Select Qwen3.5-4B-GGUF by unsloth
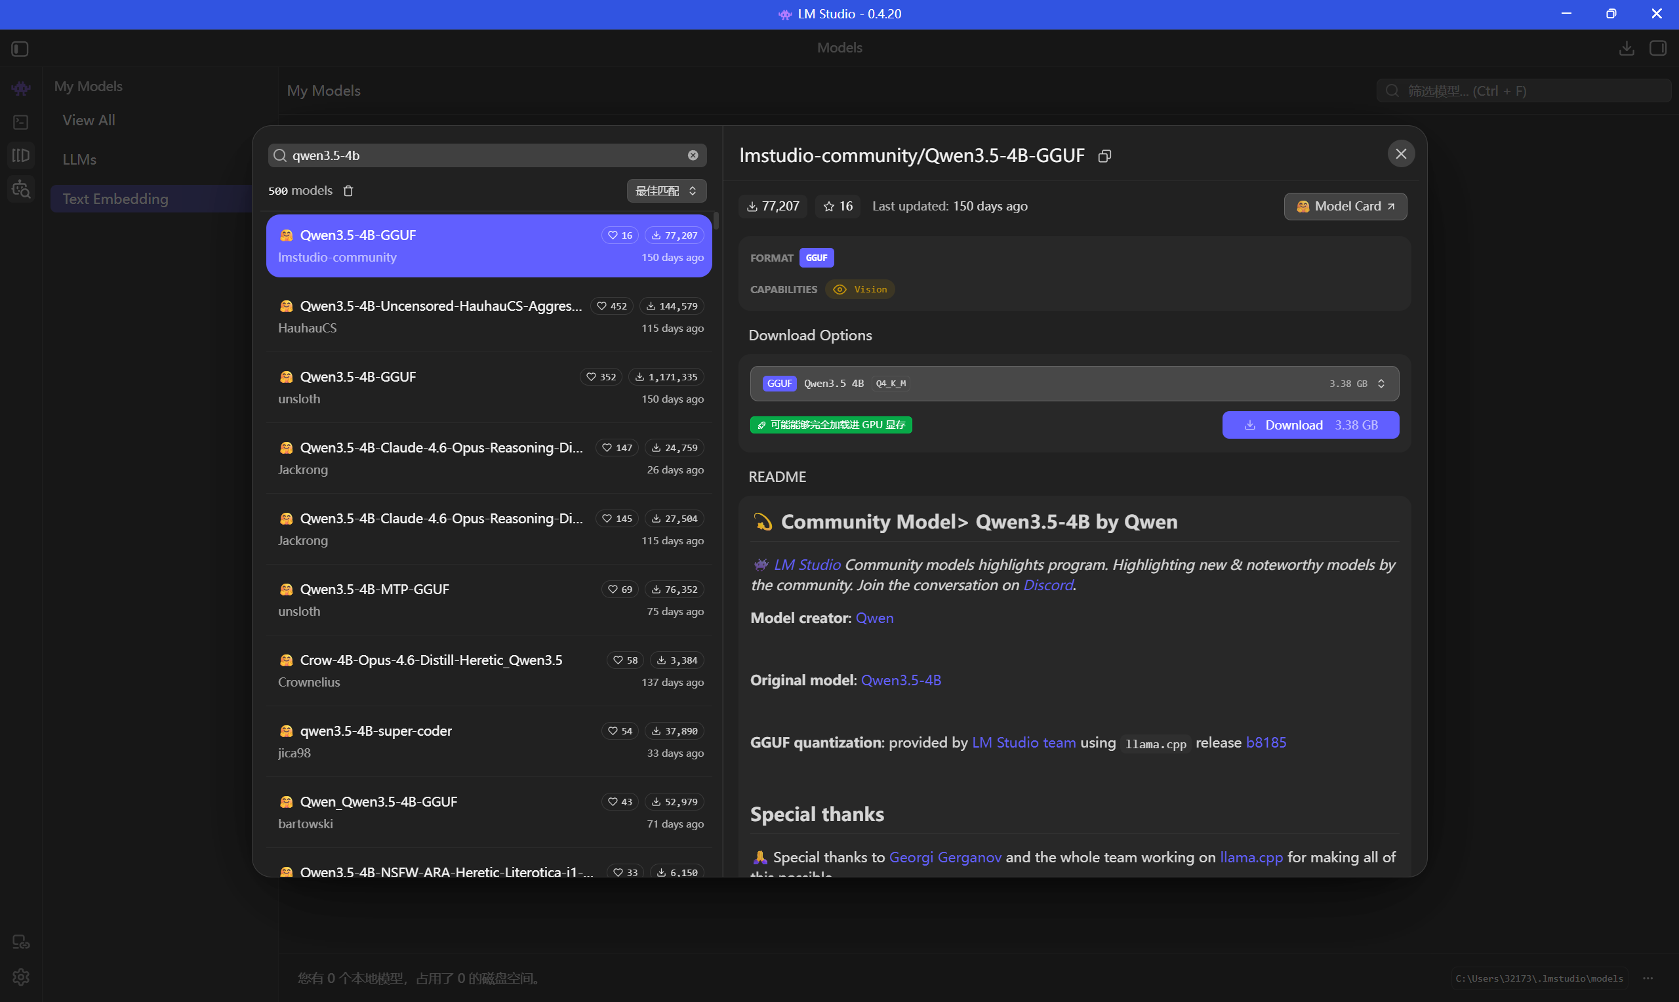Image resolution: width=1679 pixels, height=1002 pixels. point(489,388)
